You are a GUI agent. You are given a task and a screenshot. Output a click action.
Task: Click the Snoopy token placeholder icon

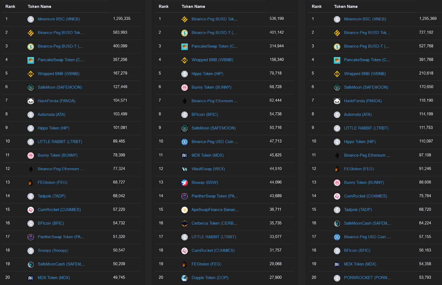31,251
